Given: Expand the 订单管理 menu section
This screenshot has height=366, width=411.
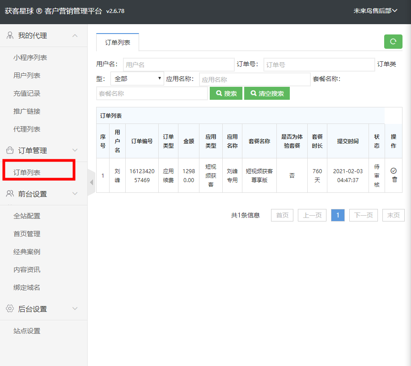Looking at the screenshot, I should (75, 150).
